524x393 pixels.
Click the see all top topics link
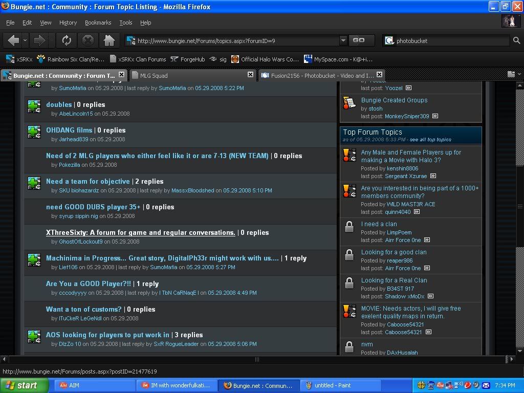(430, 140)
